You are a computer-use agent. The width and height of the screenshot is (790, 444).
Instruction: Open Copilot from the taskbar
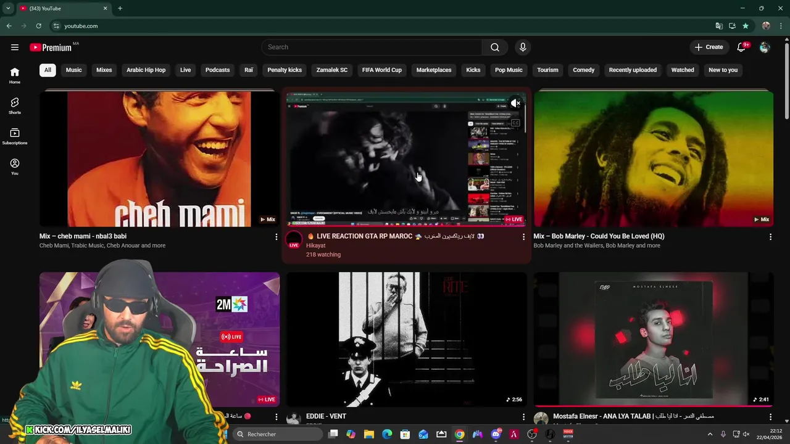351,434
